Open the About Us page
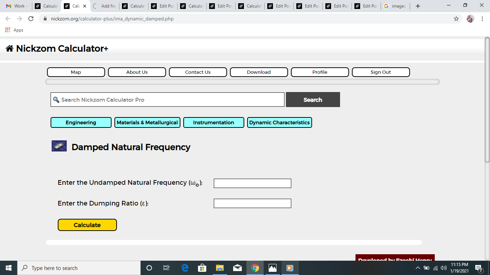The image size is (490, 275). (137, 72)
